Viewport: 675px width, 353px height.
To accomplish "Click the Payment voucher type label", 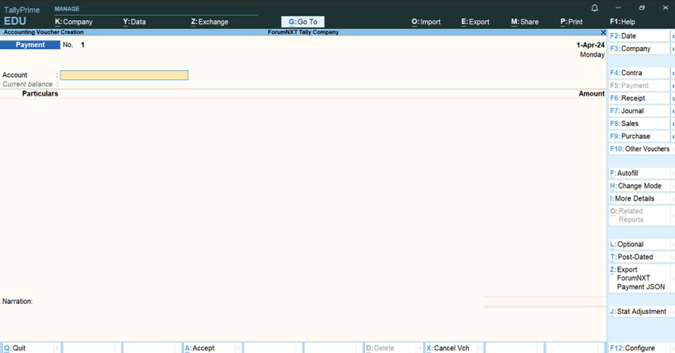I will [x=30, y=45].
